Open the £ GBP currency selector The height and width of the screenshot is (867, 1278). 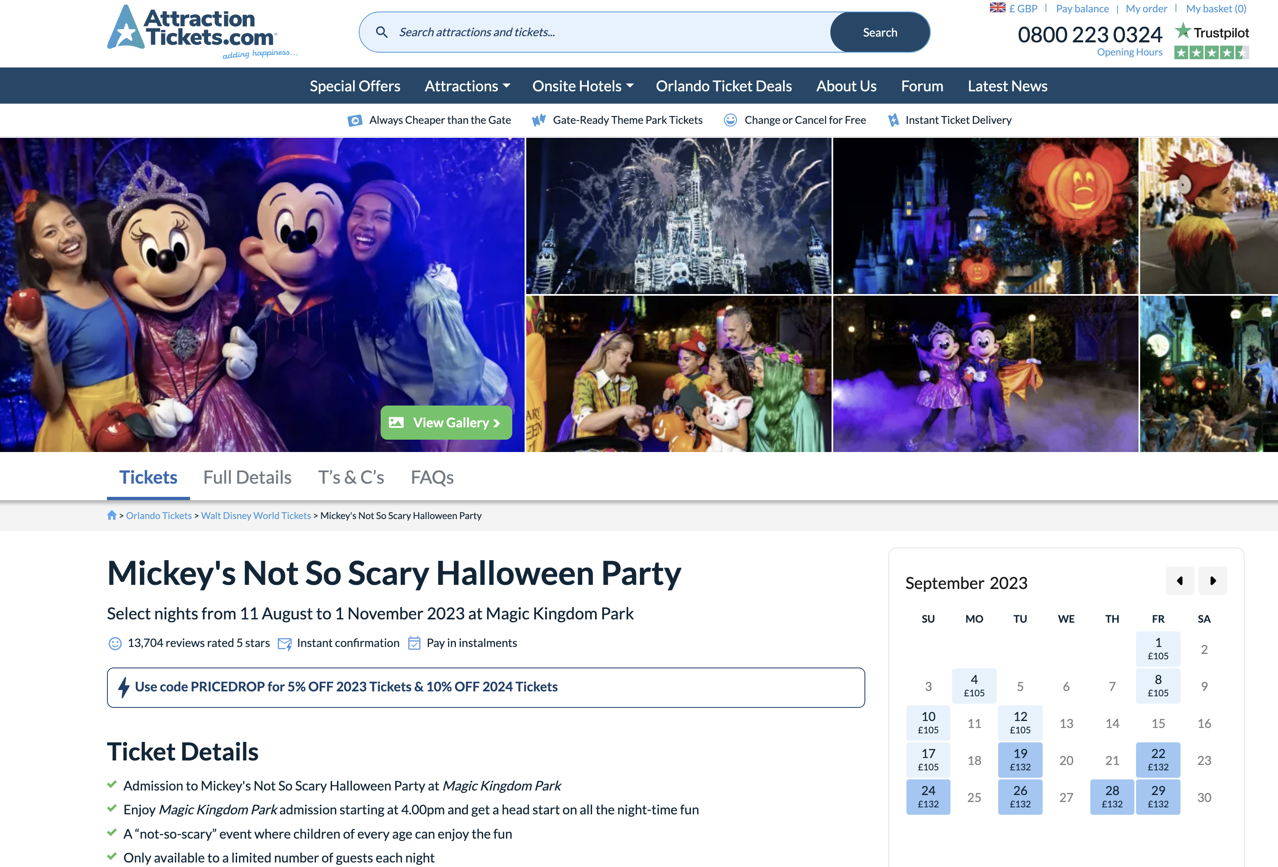pyautogui.click(x=1013, y=8)
